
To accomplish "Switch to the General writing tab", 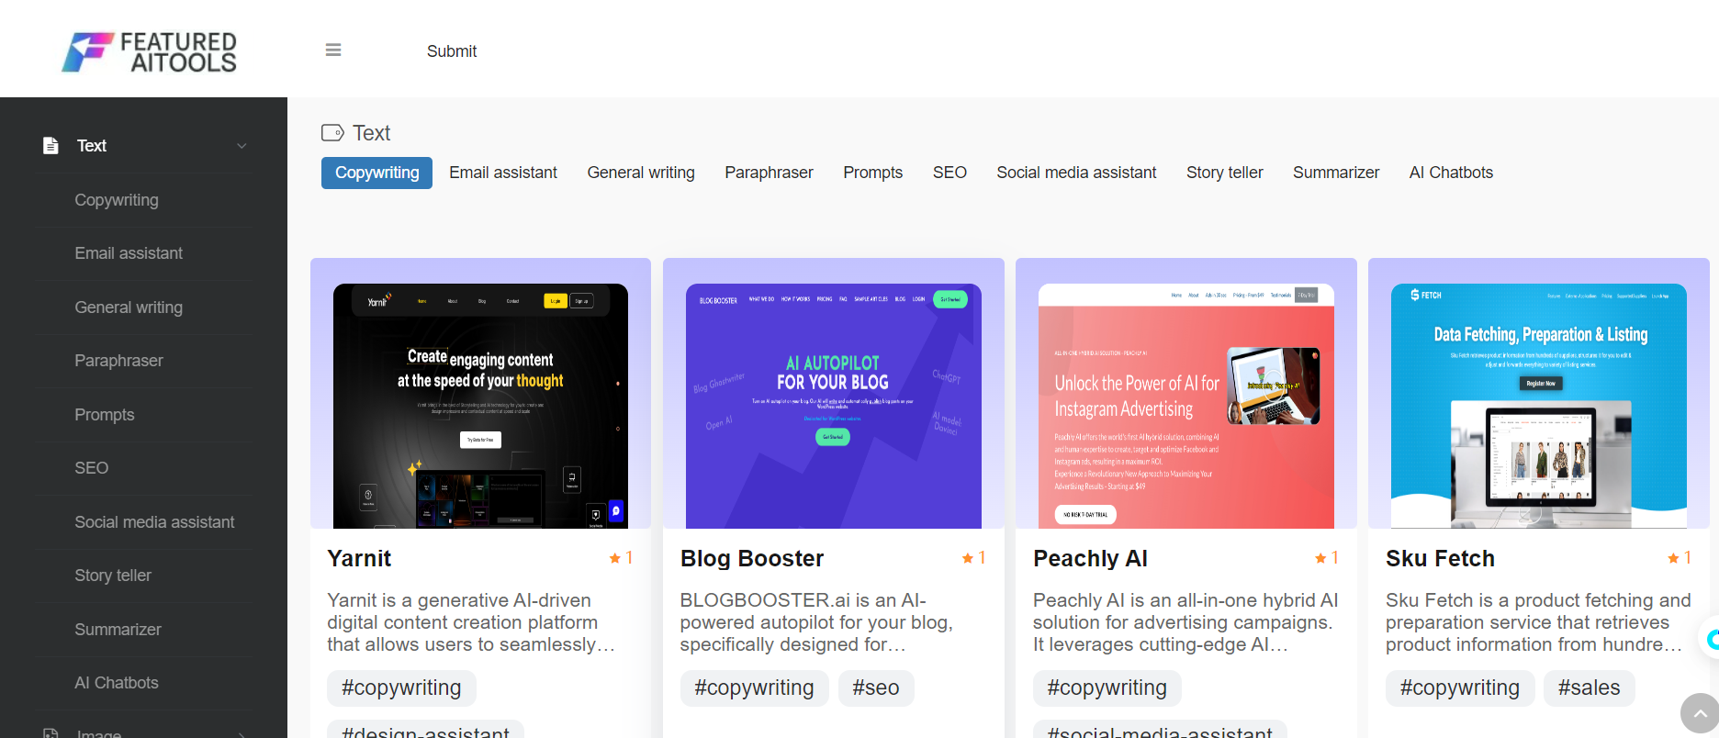I will click(x=641, y=173).
